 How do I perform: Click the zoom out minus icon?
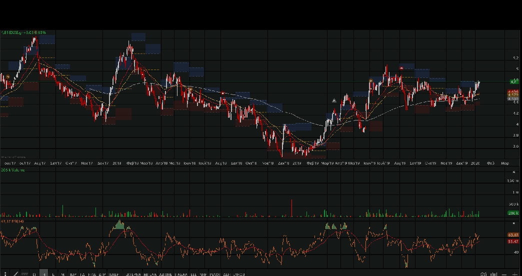pos(504,274)
